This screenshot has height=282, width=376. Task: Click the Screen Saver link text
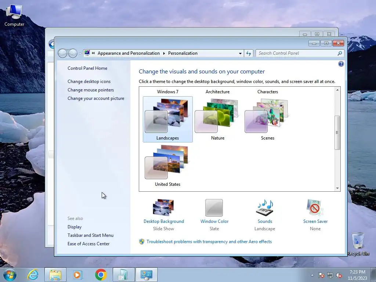pos(315,221)
